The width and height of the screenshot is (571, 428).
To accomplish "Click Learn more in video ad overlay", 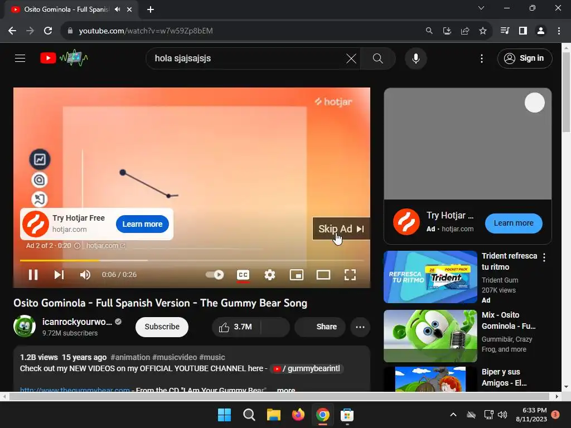I will click(x=142, y=224).
